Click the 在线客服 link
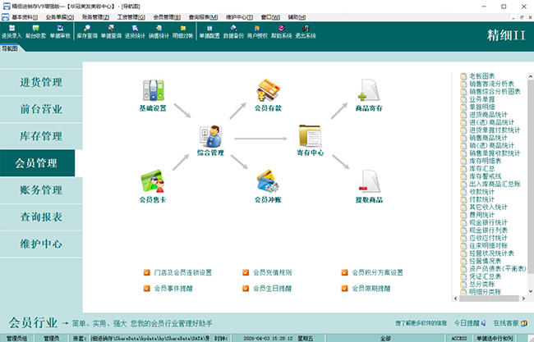Viewport: 534px width, 342px height. [509, 322]
